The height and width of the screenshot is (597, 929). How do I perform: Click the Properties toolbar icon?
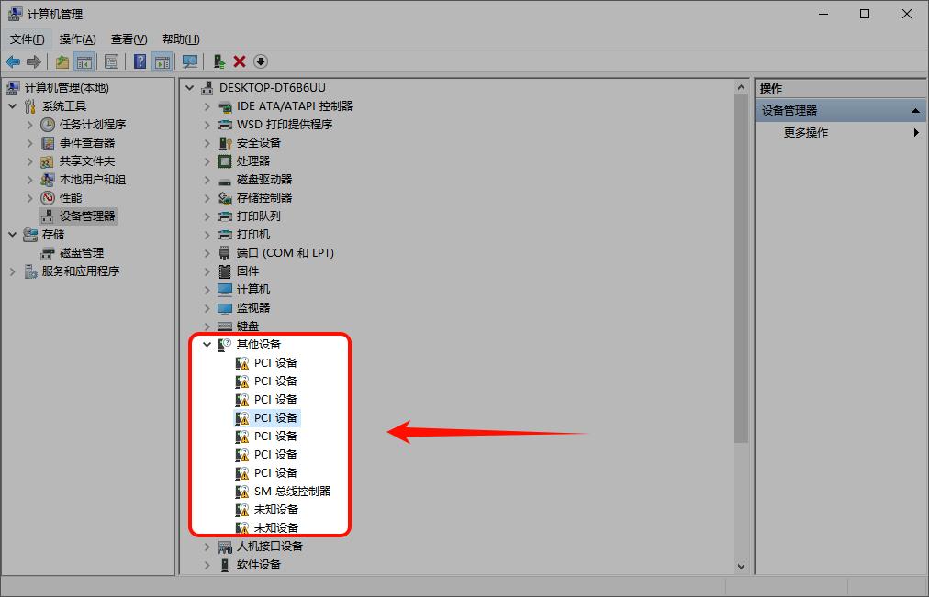coord(111,61)
